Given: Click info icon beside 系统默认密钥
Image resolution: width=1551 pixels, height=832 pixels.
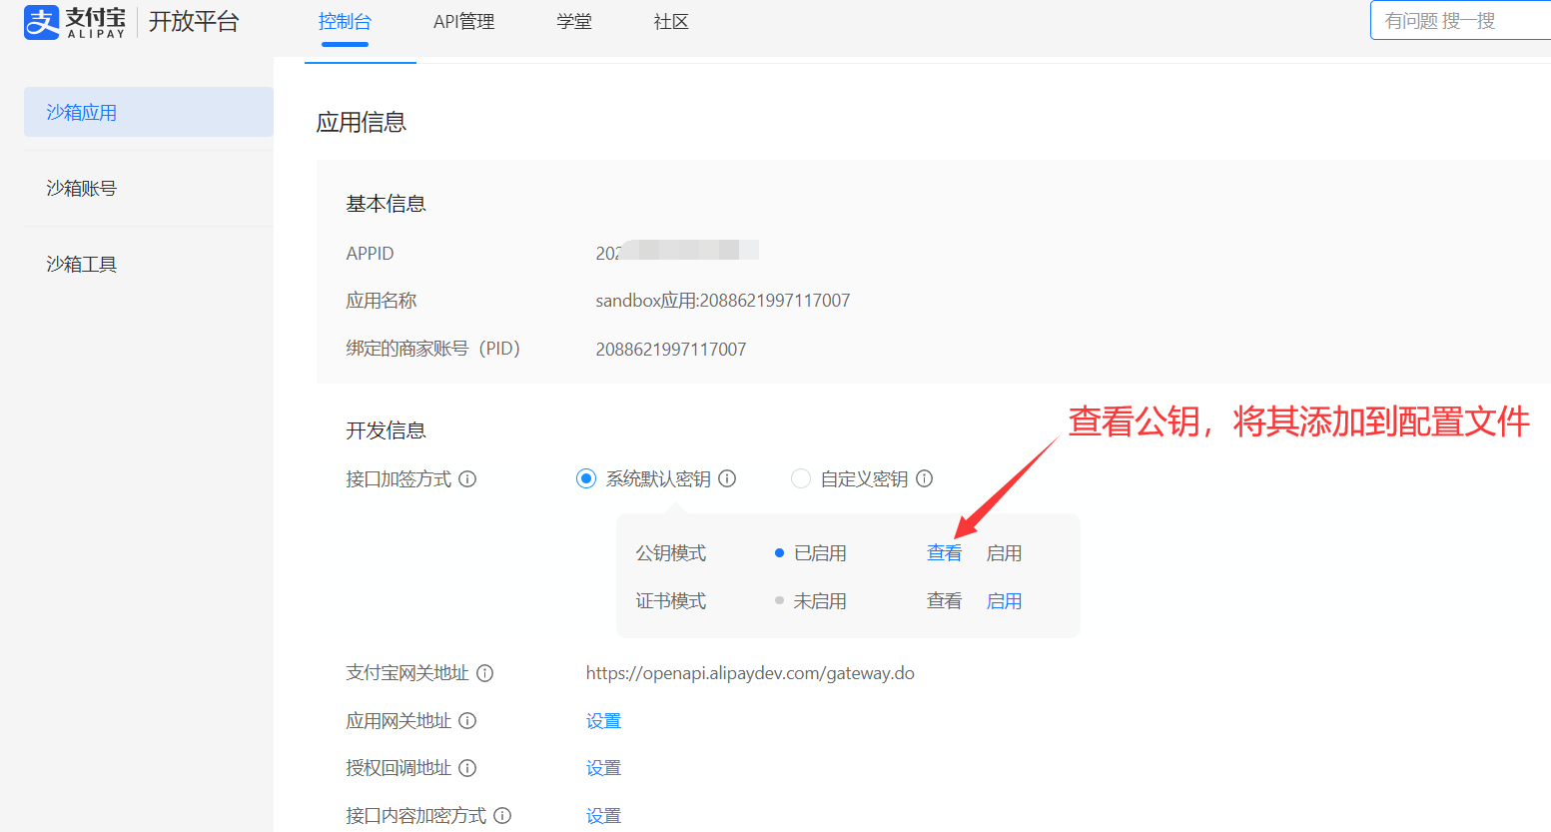Looking at the screenshot, I should click(727, 479).
